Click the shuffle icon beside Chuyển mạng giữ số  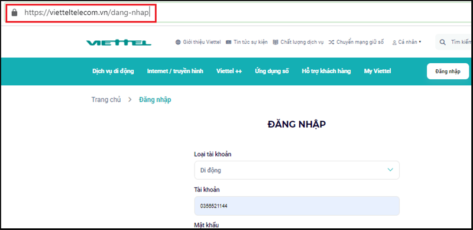(x=331, y=42)
